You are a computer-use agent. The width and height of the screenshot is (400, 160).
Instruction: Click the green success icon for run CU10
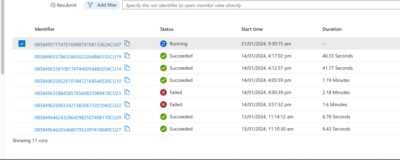pyautogui.click(x=163, y=80)
